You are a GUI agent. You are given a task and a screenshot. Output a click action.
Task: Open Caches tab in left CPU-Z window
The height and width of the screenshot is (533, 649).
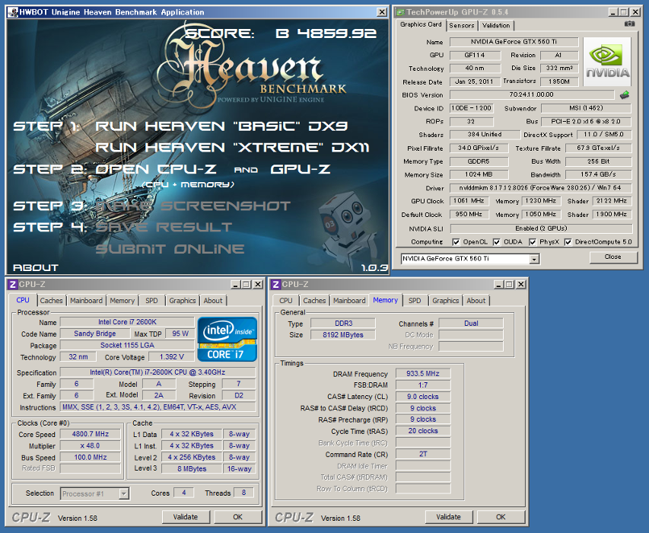click(51, 301)
